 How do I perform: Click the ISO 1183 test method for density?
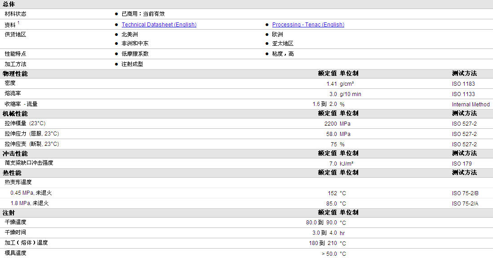(463, 84)
